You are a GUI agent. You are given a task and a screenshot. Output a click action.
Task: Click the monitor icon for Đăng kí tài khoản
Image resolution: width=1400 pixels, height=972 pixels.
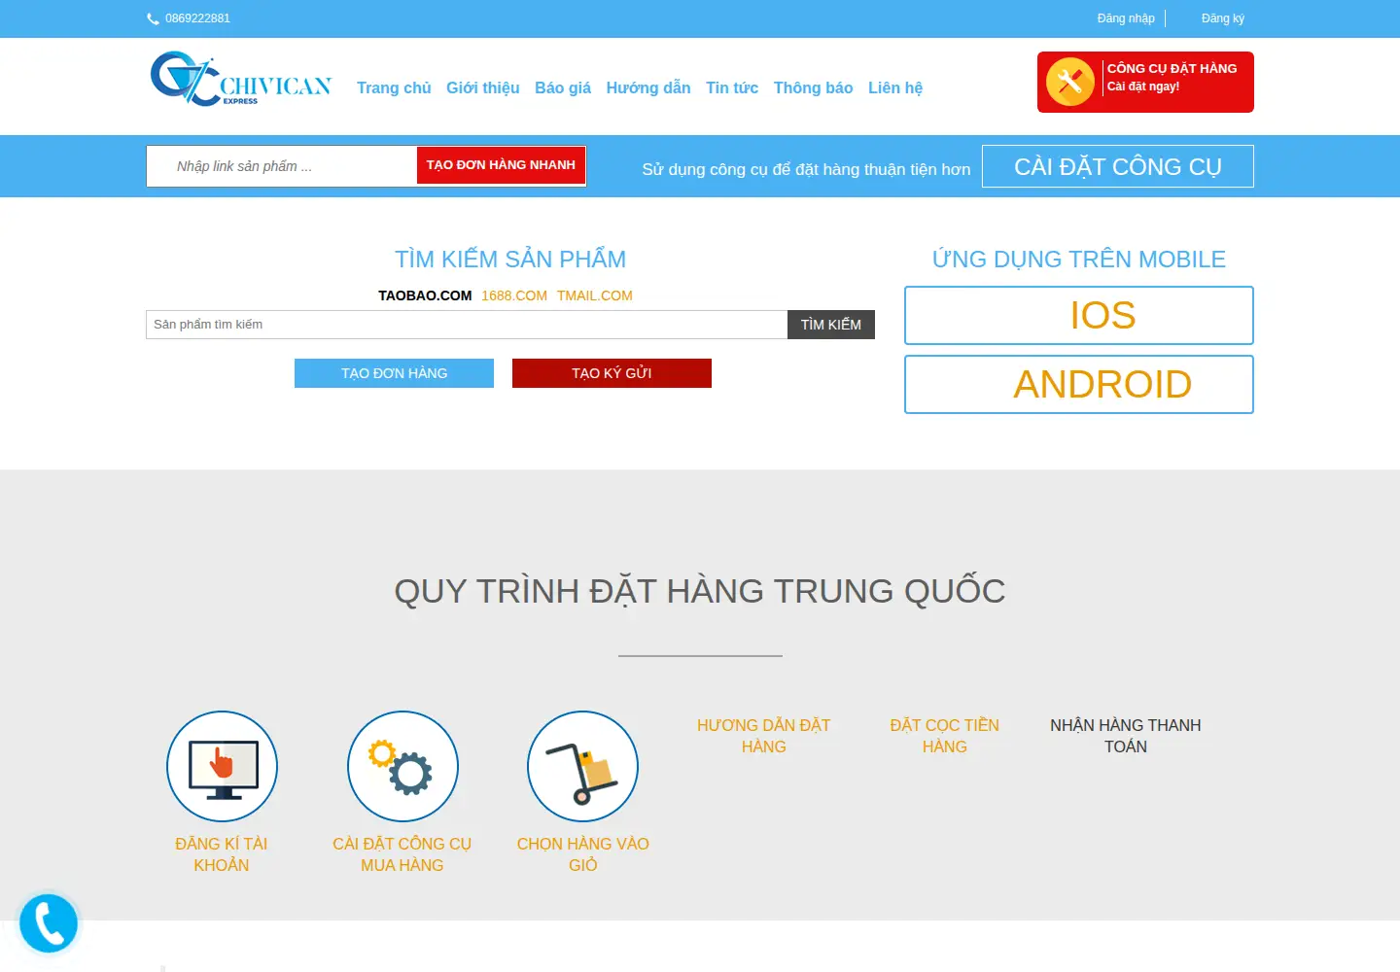coord(222,766)
